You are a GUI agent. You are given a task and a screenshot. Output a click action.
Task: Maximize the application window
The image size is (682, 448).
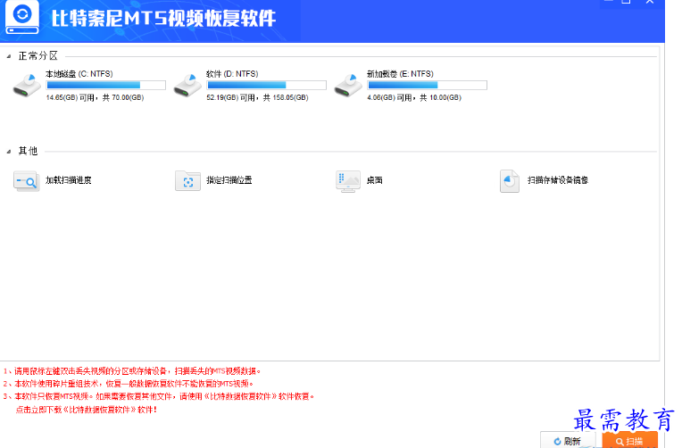click(x=626, y=2)
